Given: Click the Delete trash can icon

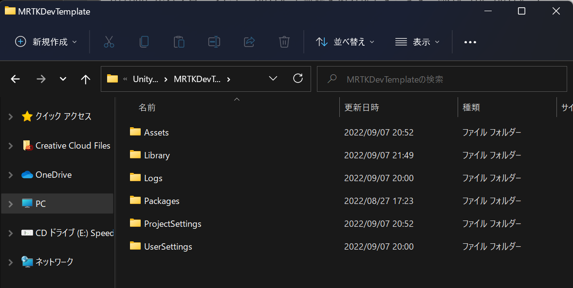Looking at the screenshot, I should pos(284,42).
